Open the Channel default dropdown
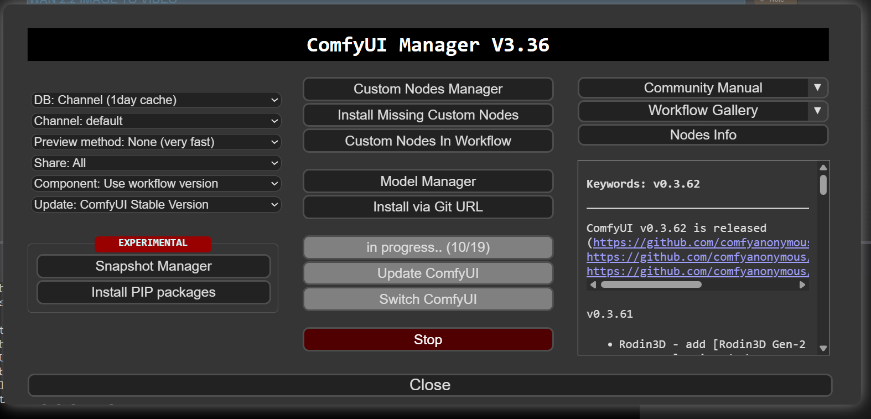Image resolution: width=871 pixels, height=419 pixels. (x=156, y=121)
